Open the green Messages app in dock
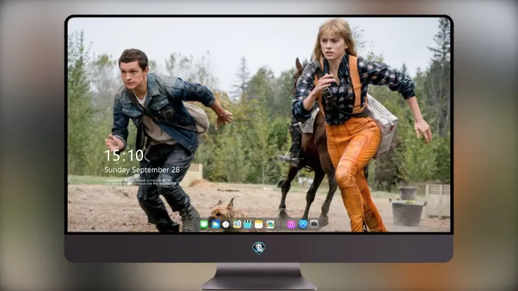This screenshot has width=518, height=291. click(204, 224)
